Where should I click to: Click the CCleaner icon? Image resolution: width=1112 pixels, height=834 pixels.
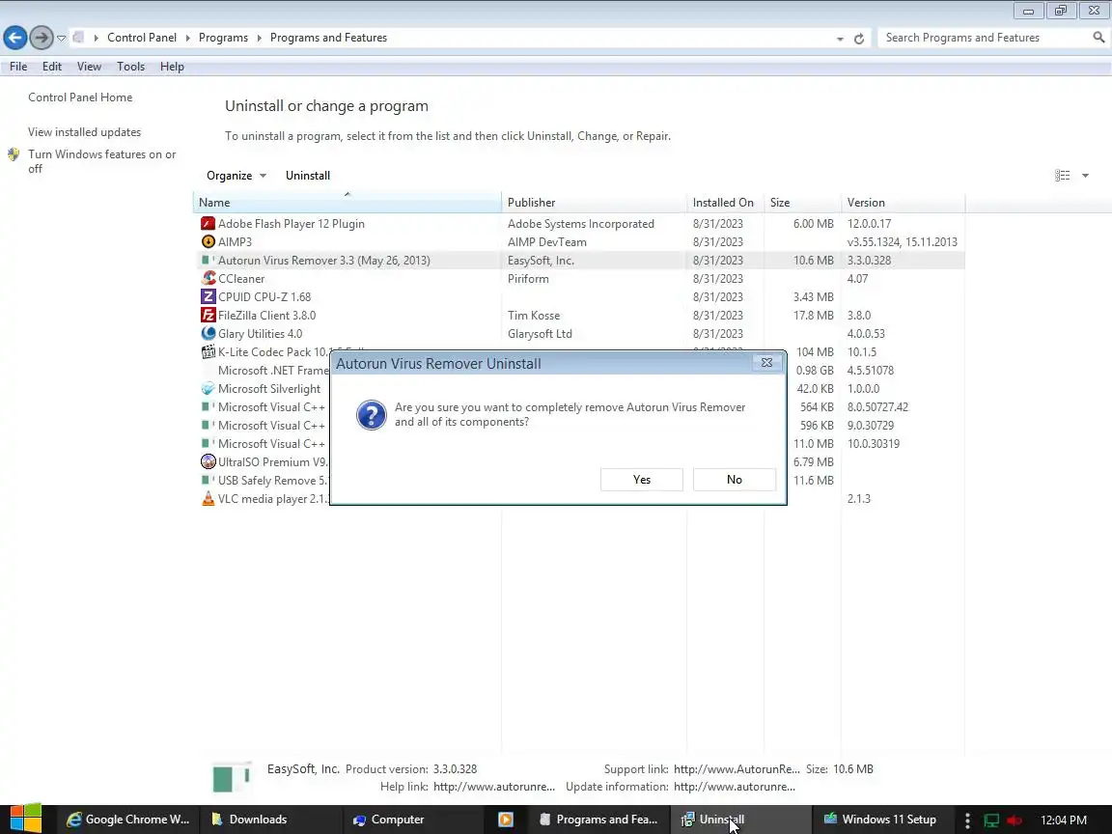208,279
